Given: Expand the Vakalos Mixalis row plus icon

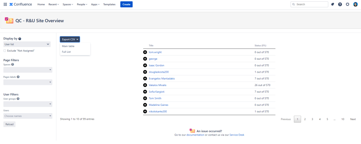Looking at the screenshot, I should point(145,85).
